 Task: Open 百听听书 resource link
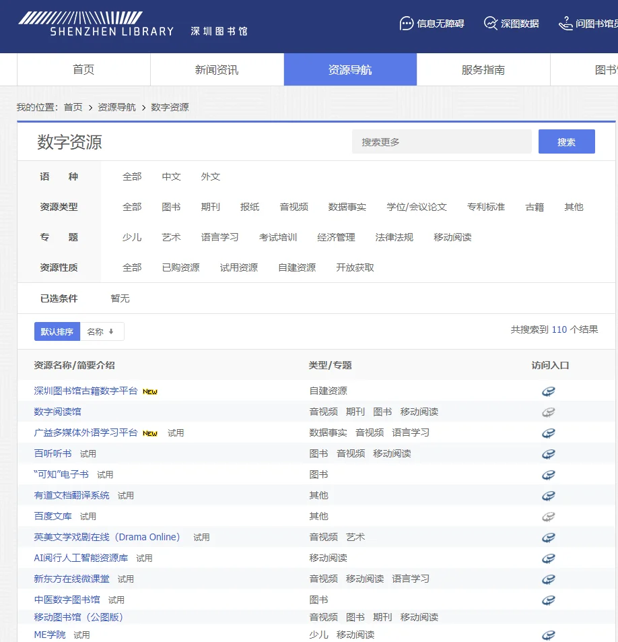click(x=53, y=453)
